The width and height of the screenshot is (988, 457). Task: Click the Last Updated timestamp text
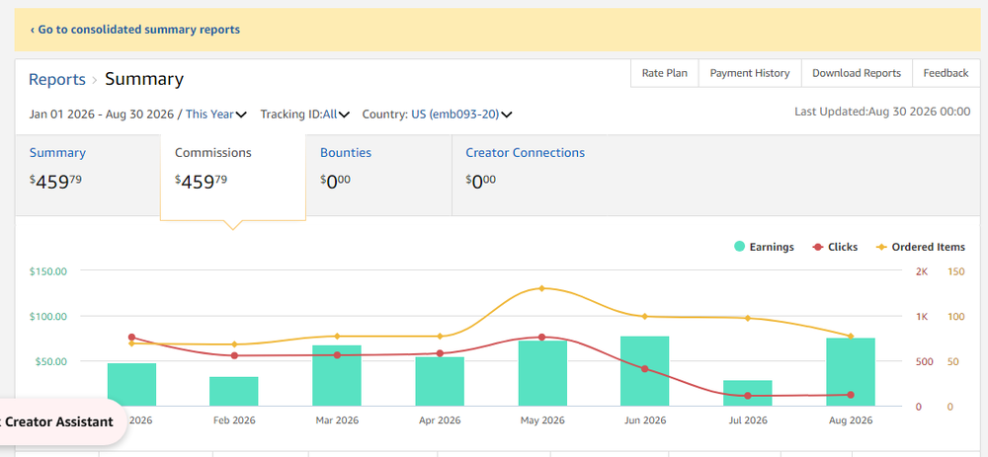tap(882, 112)
